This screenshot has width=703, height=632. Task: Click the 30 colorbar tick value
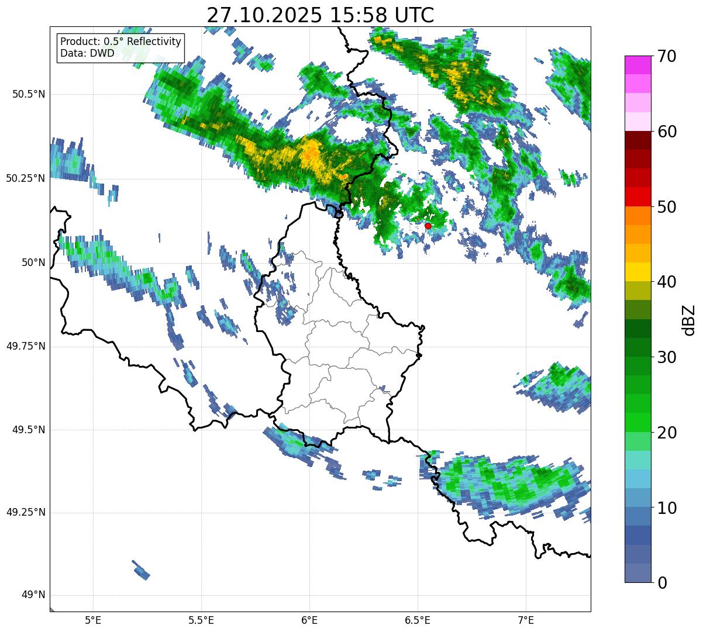(x=666, y=357)
